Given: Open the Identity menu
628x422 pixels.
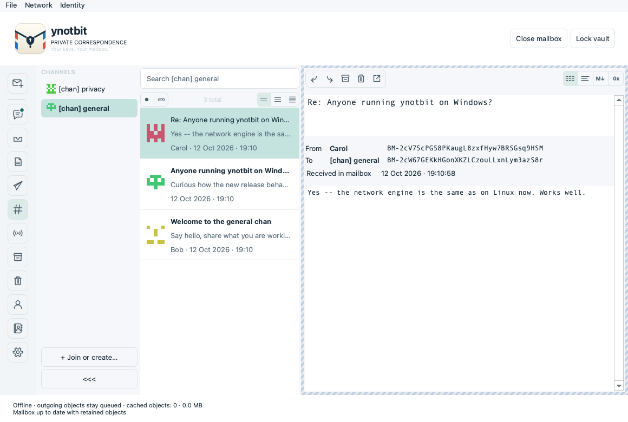Looking at the screenshot, I should [x=72, y=5].
